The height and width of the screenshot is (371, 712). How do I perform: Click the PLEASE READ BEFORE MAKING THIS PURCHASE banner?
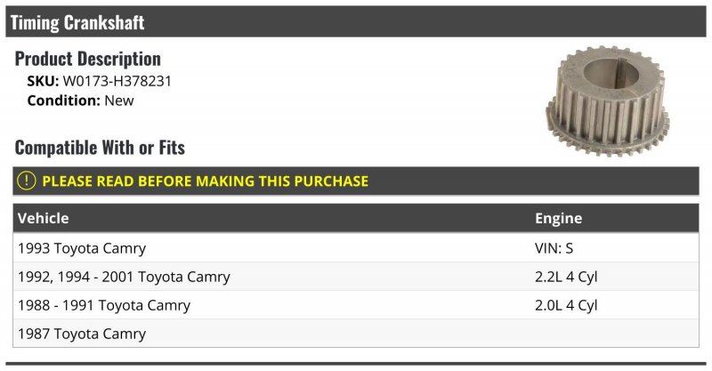tap(355, 181)
